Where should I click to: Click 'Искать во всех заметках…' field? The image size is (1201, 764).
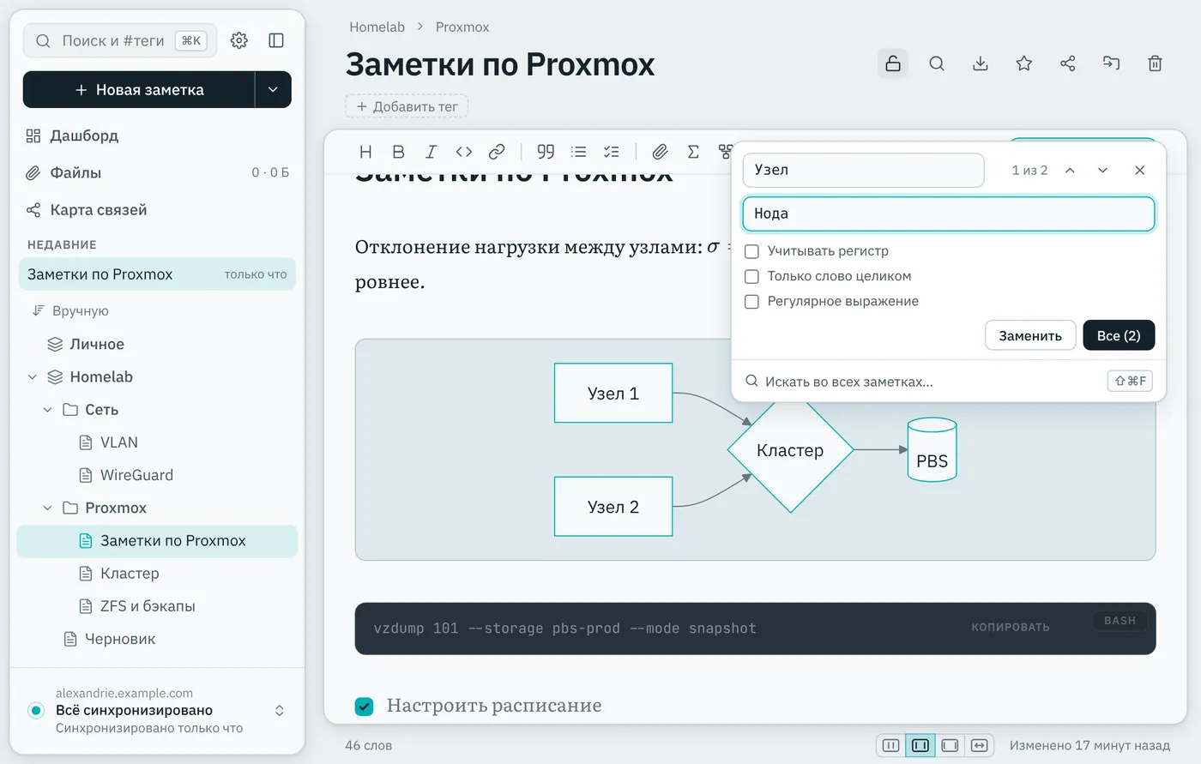[x=948, y=382]
